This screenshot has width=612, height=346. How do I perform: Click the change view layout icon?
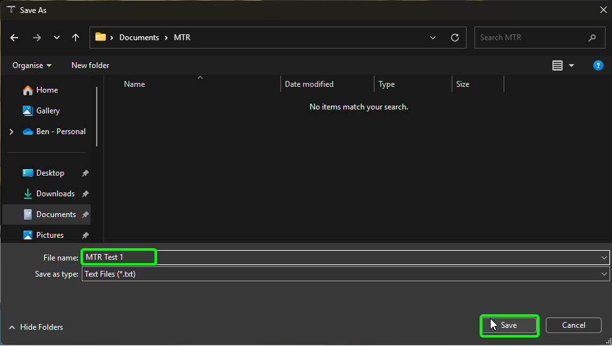tap(557, 65)
